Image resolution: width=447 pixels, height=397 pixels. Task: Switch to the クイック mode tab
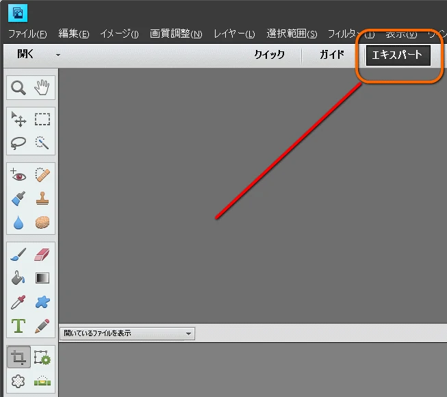click(270, 55)
